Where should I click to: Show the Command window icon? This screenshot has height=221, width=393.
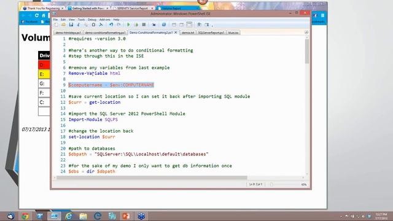click(199, 25)
